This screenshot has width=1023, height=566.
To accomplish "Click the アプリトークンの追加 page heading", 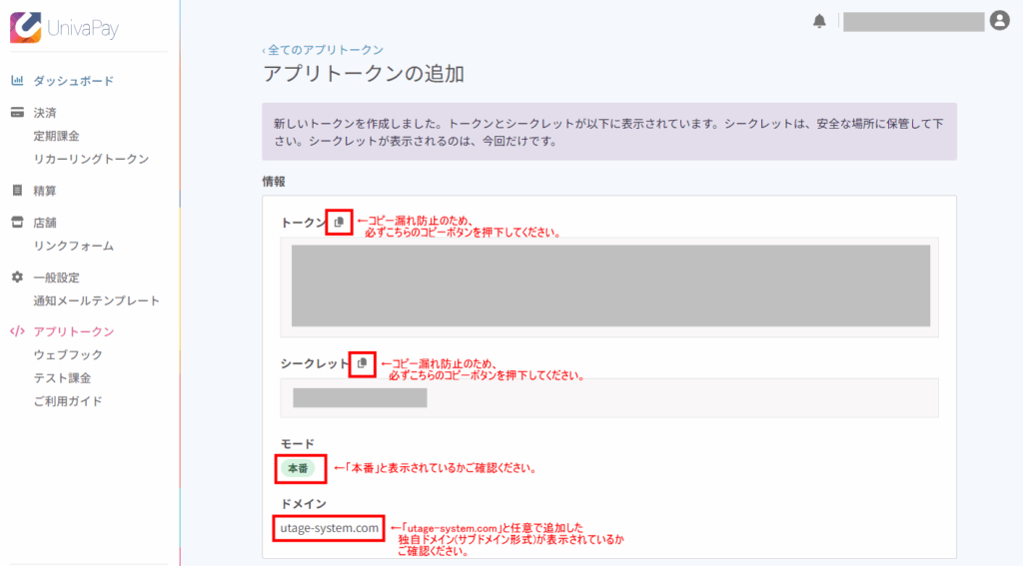I will point(364,74).
